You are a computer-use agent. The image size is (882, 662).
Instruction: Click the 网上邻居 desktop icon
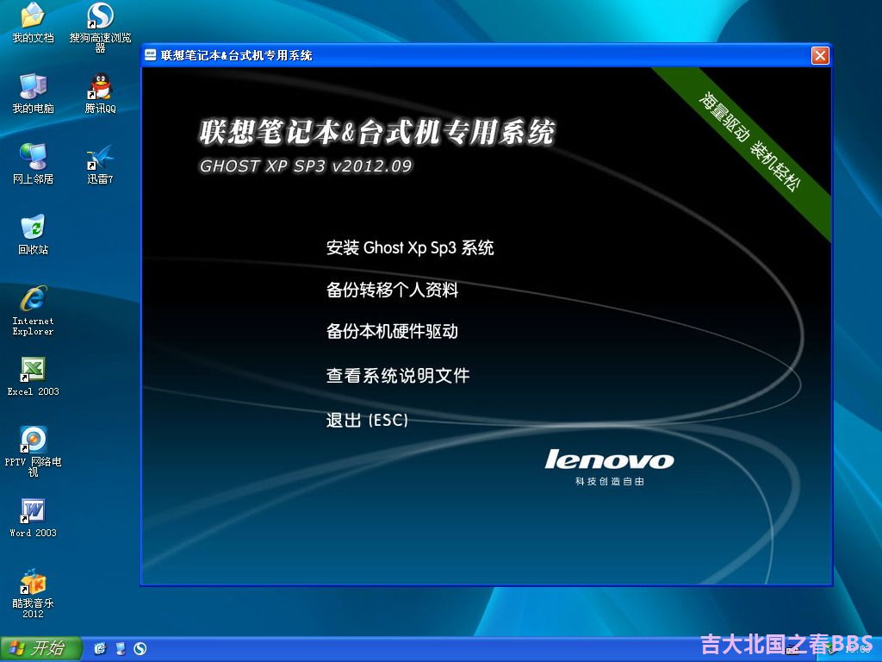[x=34, y=164]
